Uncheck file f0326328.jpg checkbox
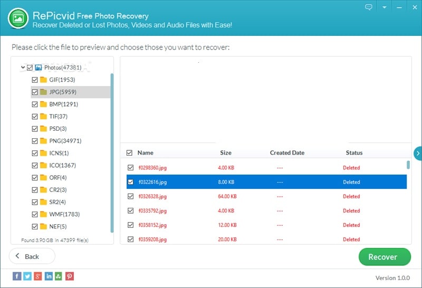 click(130, 196)
